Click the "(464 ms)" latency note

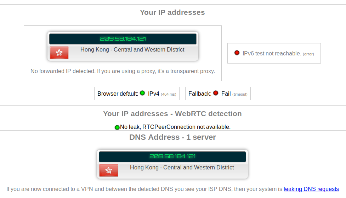point(168,94)
